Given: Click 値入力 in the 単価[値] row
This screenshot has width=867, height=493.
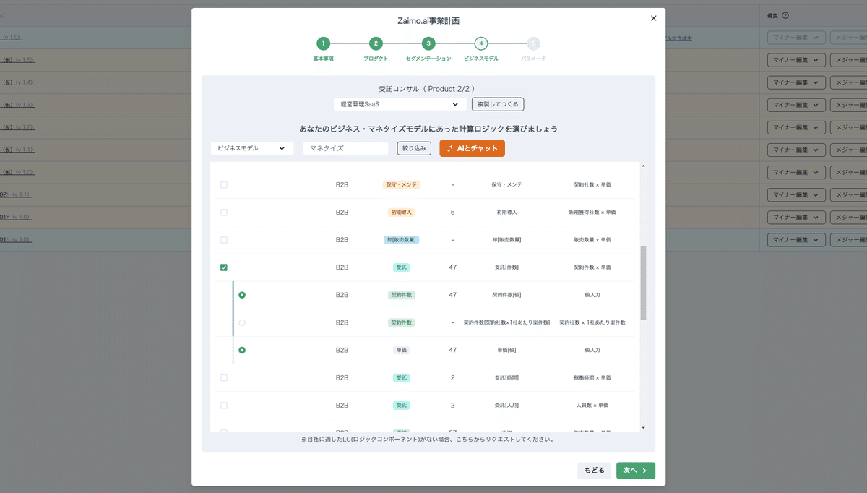Looking at the screenshot, I should pyautogui.click(x=592, y=350).
